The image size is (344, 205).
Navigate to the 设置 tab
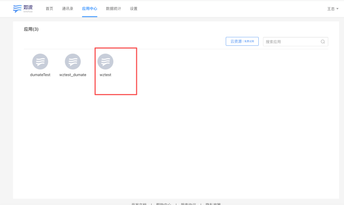pos(134,9)
